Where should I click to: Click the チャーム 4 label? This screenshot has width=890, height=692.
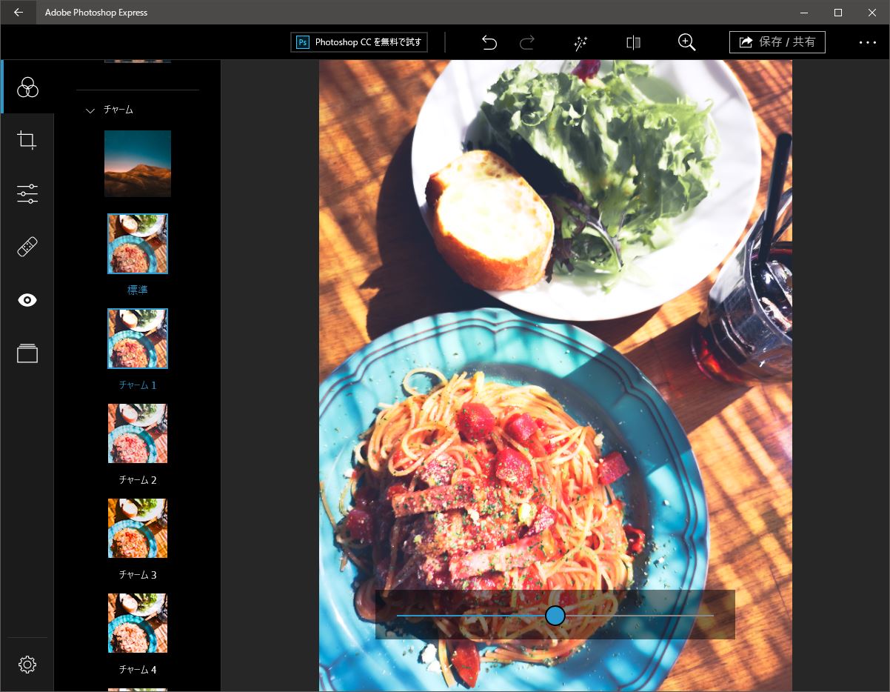click(138, 670)
